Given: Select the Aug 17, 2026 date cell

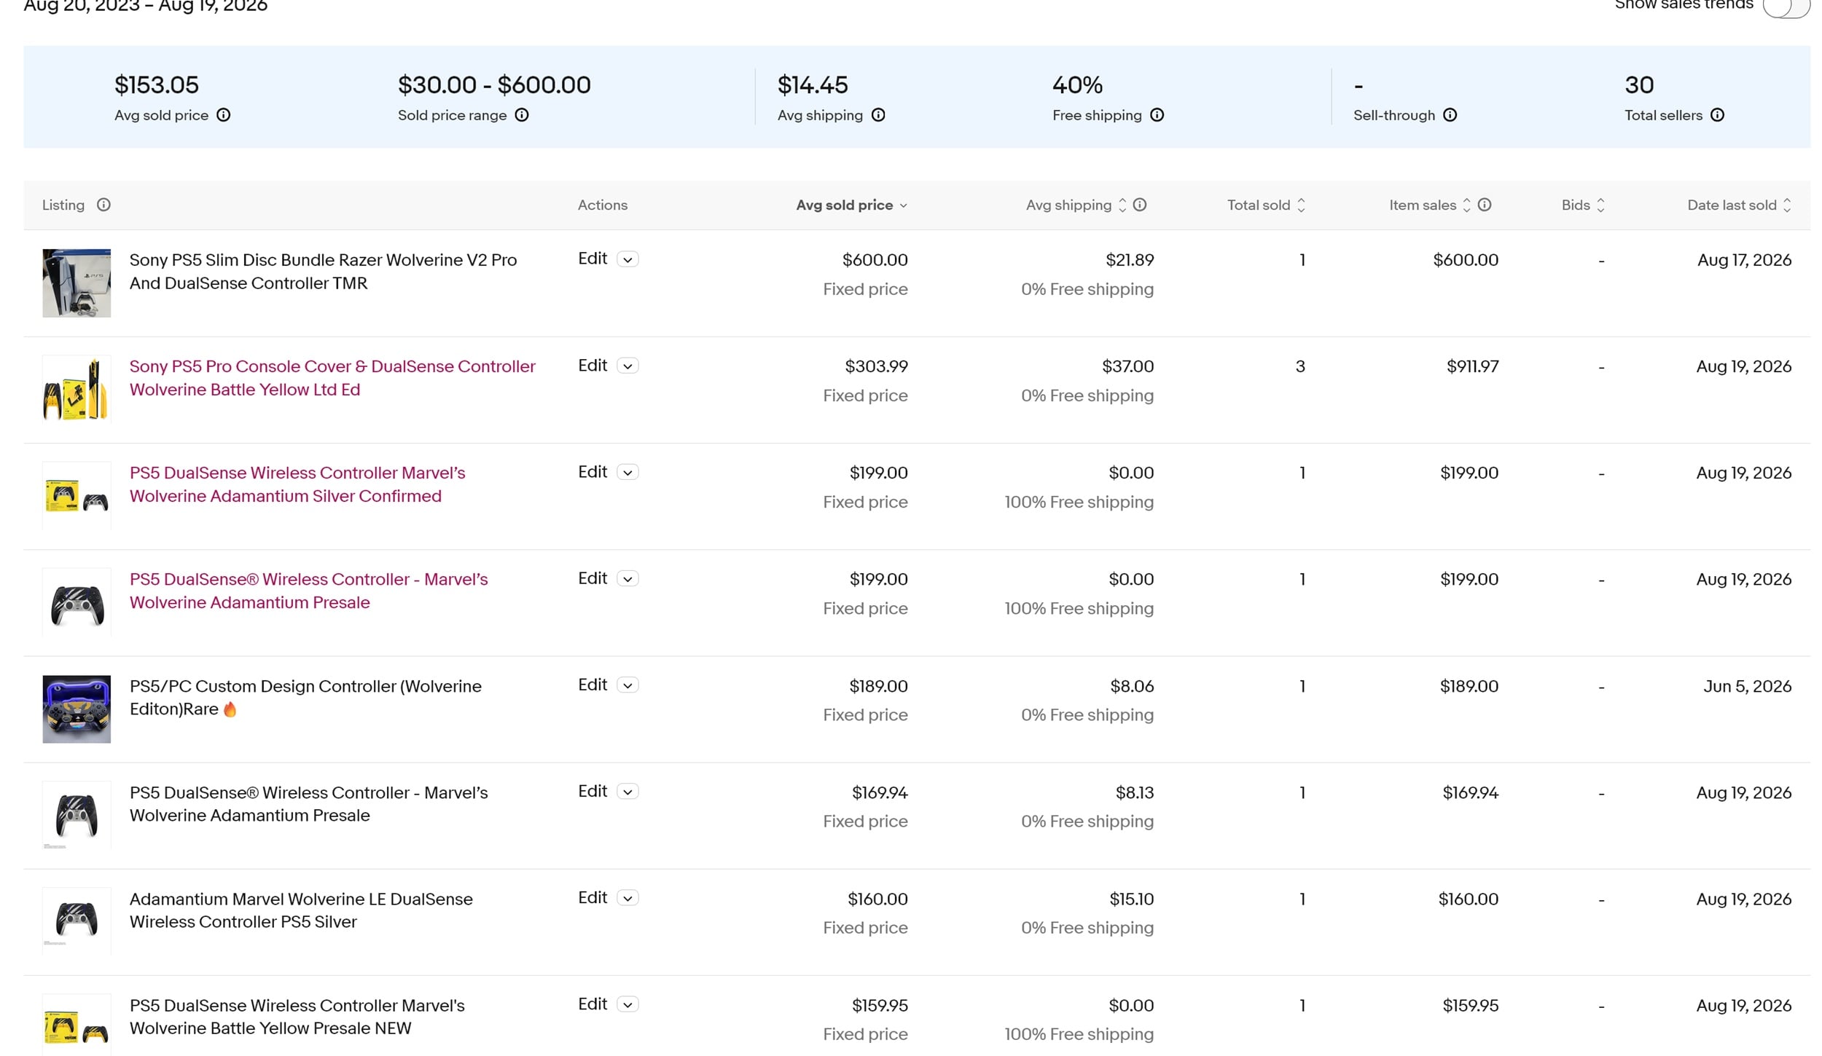Looking at the screenshot, I should [1744, 260].
